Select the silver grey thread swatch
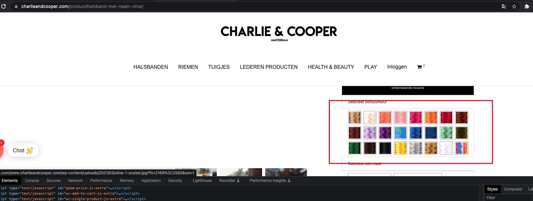 pos(416,148)
